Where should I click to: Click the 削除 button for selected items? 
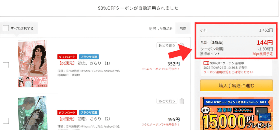[183, 28]
